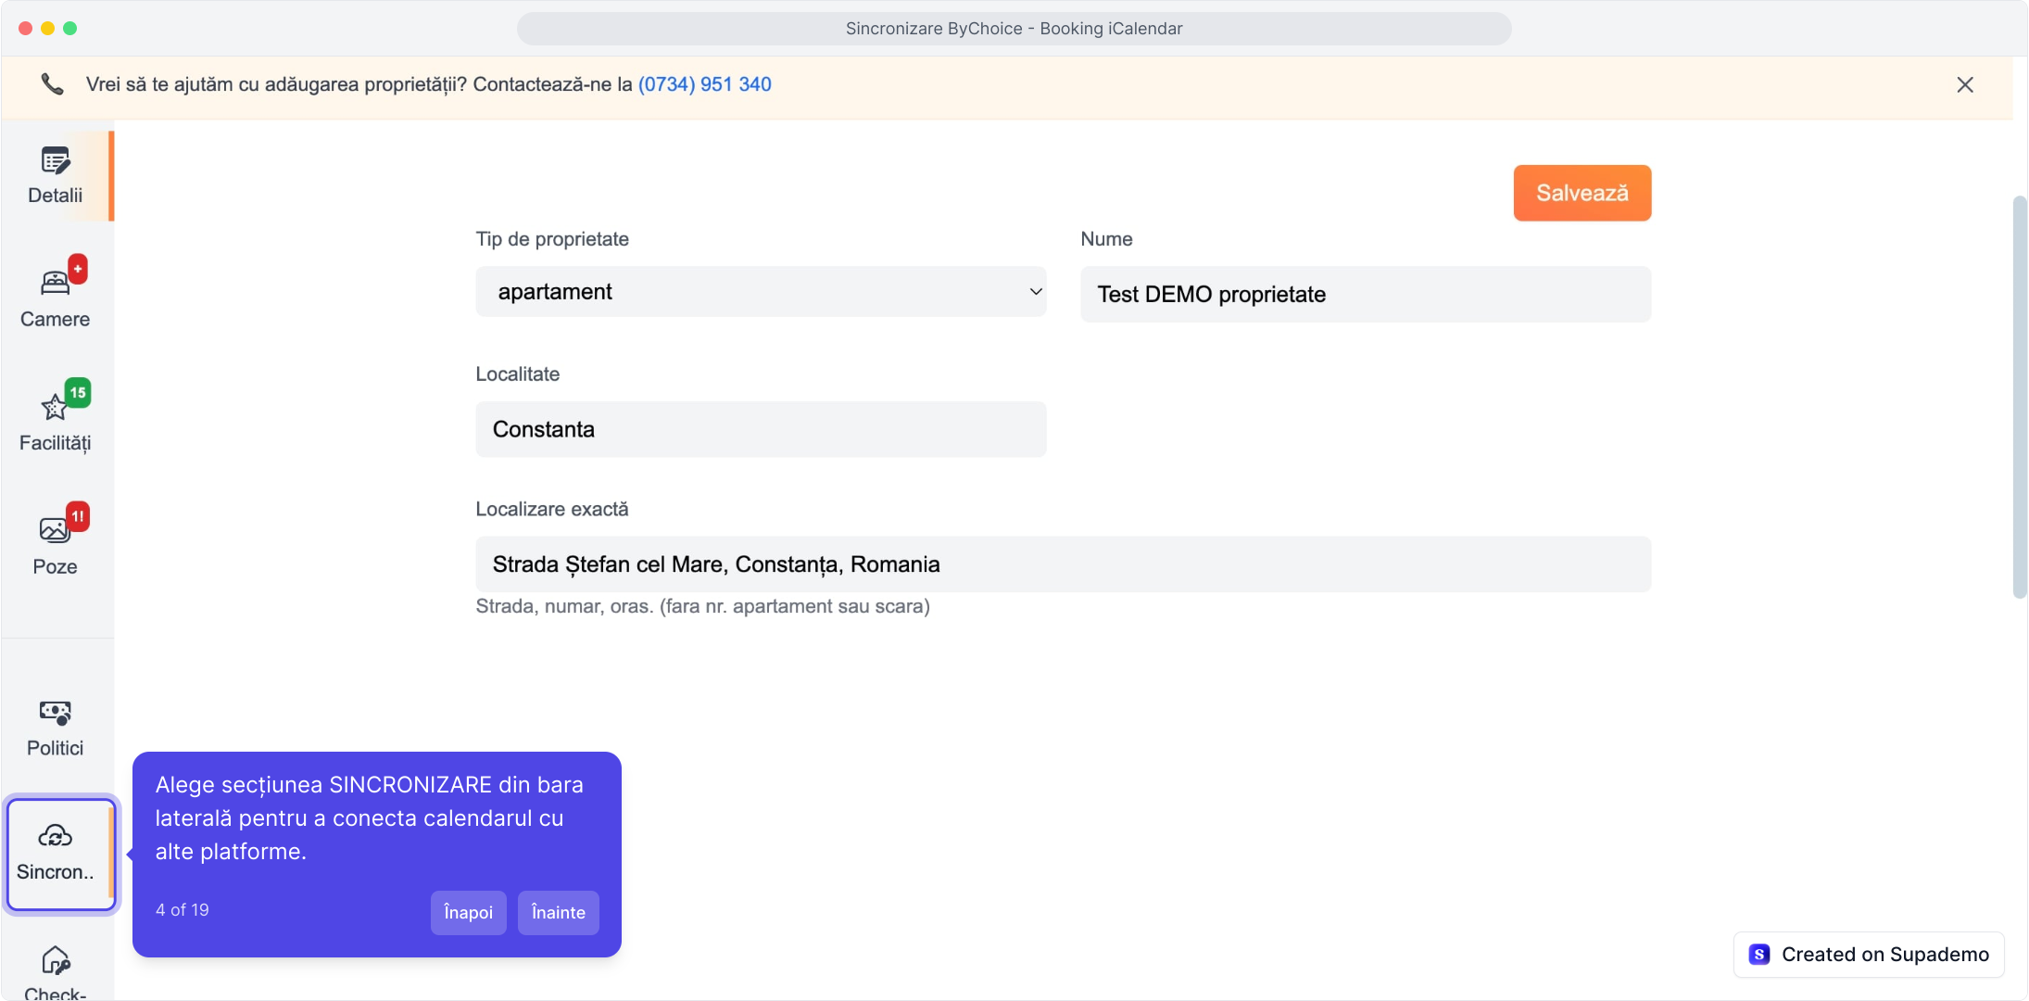
Task: Open the Check-in house key icon
Action: [x=55, y=960]
